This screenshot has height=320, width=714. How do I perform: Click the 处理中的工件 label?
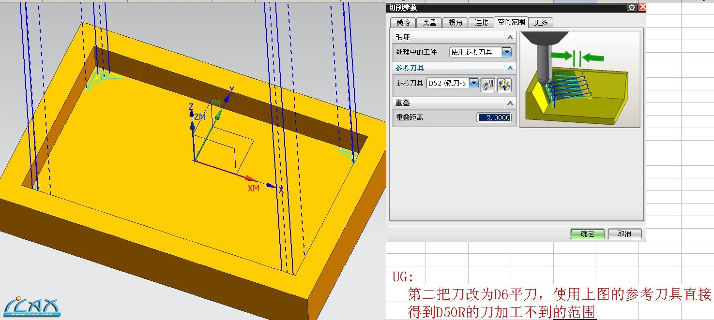[416, 52]
